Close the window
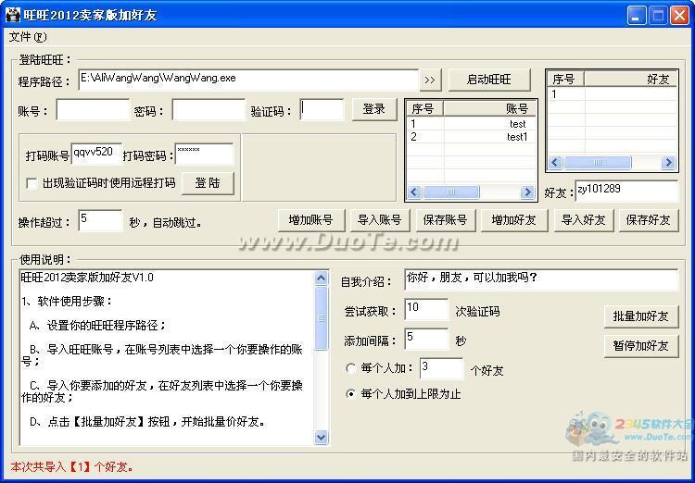 point(679,15)
